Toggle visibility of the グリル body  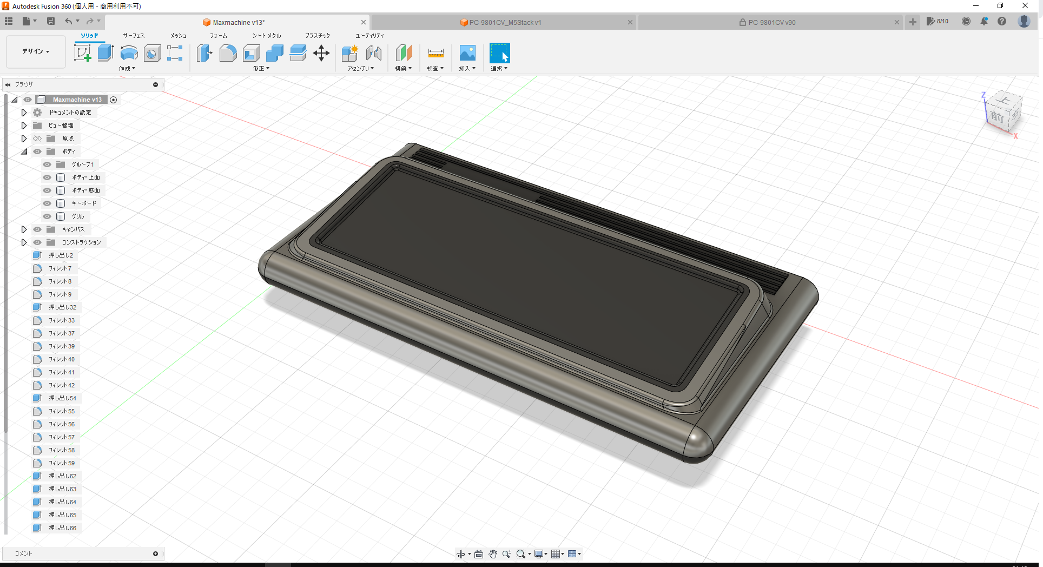pyautogui.click(x=47, y=216)
